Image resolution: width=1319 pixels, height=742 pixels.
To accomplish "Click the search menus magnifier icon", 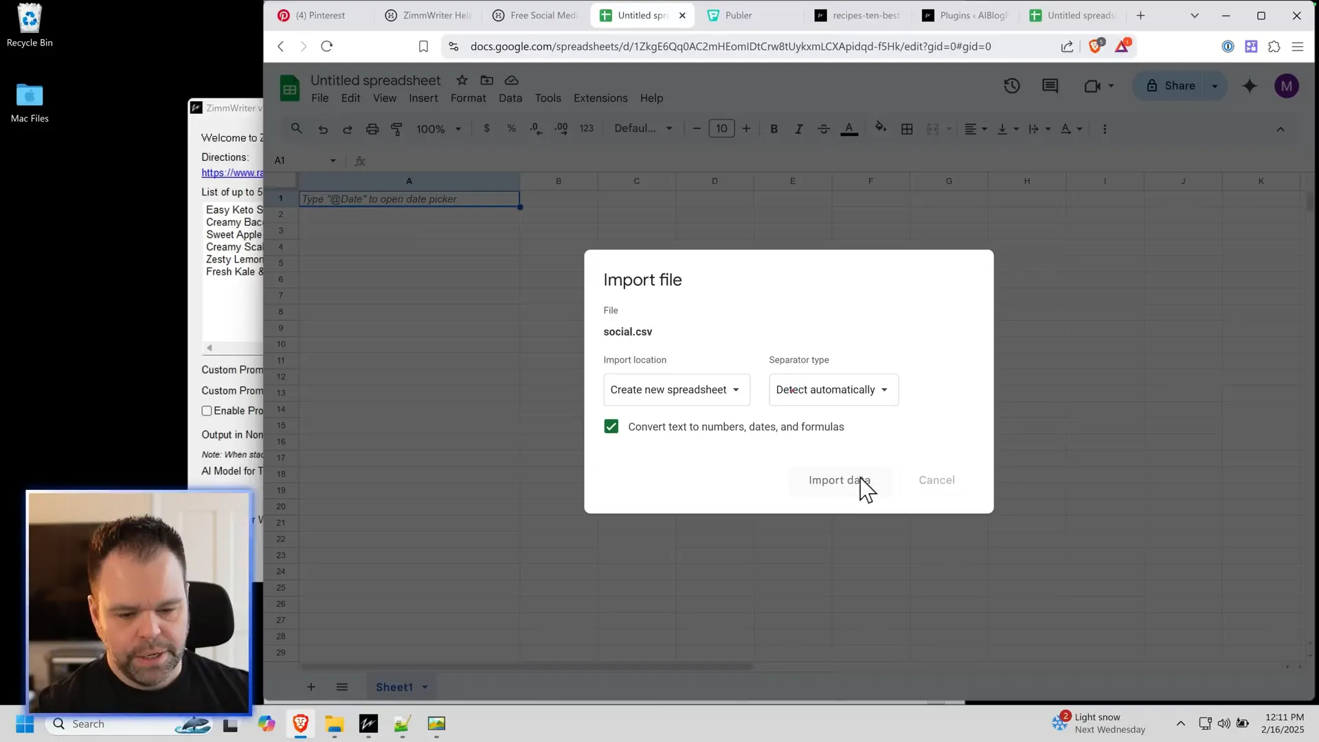I will (297, 128).
